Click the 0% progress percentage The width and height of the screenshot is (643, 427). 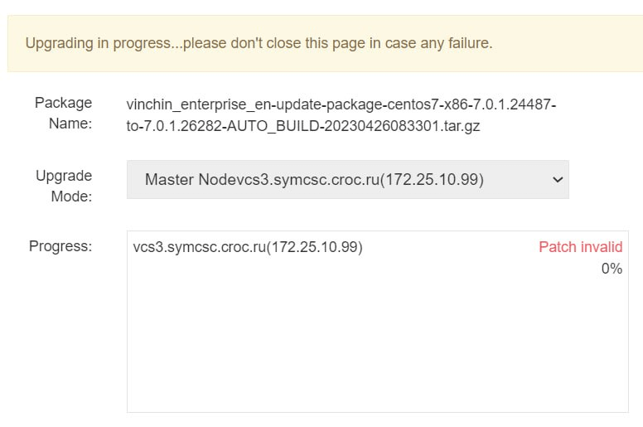[x=612, y=269]
